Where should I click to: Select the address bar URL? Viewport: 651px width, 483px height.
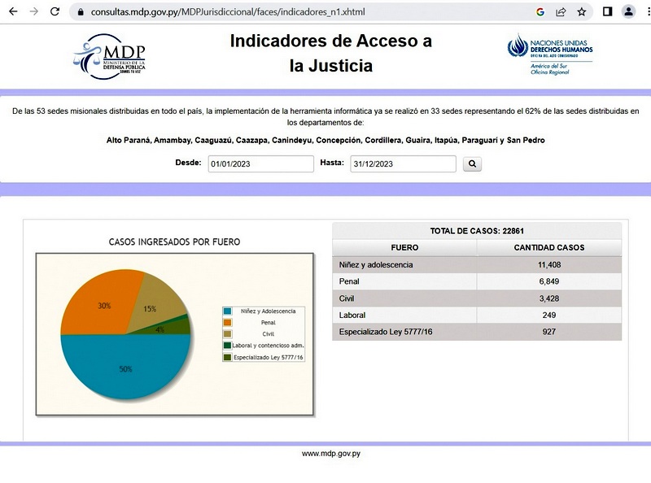click(x=228, y=12)
